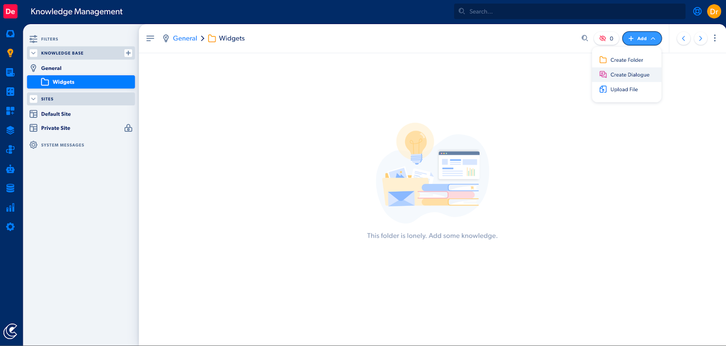
Task: Click the lightbulb icon in left sidebar
Action: (x=10, y=53)
